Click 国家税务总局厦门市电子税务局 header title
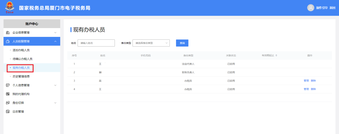The height and width of the screenshot is (134, 339). tap(55, 8)
